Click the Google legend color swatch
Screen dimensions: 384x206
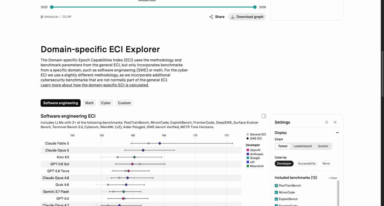[248, 158]
